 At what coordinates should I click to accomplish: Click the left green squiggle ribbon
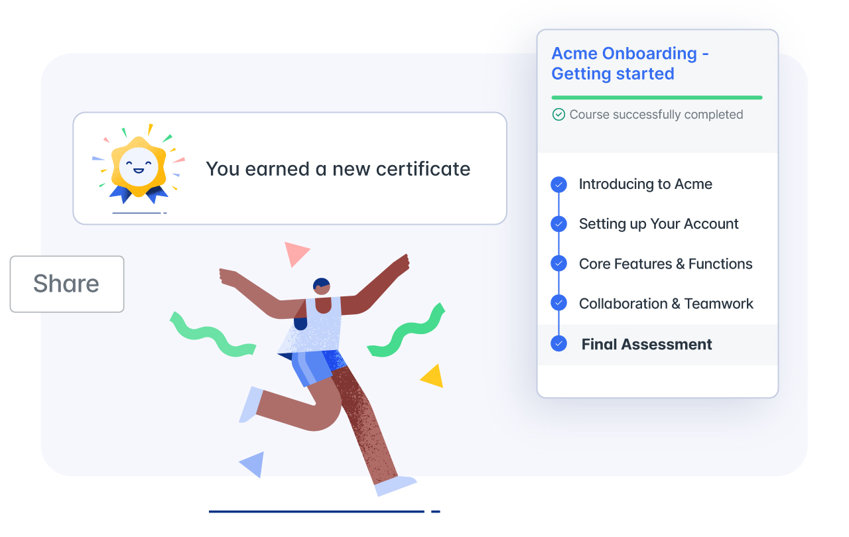(x=212, y=334)
